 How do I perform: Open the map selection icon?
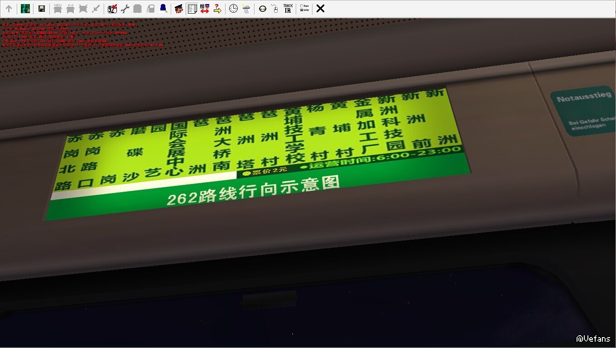(25, 9)
